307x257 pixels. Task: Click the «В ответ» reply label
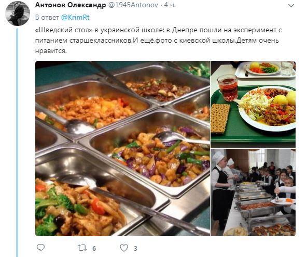click(x=47, y=17)
